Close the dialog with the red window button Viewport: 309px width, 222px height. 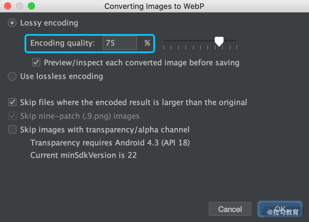tap(8, 6)
